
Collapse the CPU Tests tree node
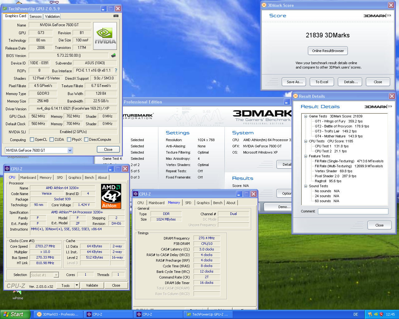tap(306, 141)
